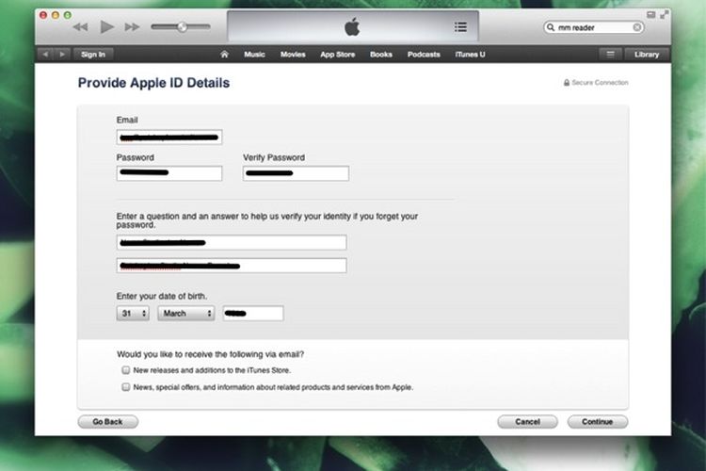Click the Fast-forward/Next track button
The image size is (706, 471).
(133, 26)
